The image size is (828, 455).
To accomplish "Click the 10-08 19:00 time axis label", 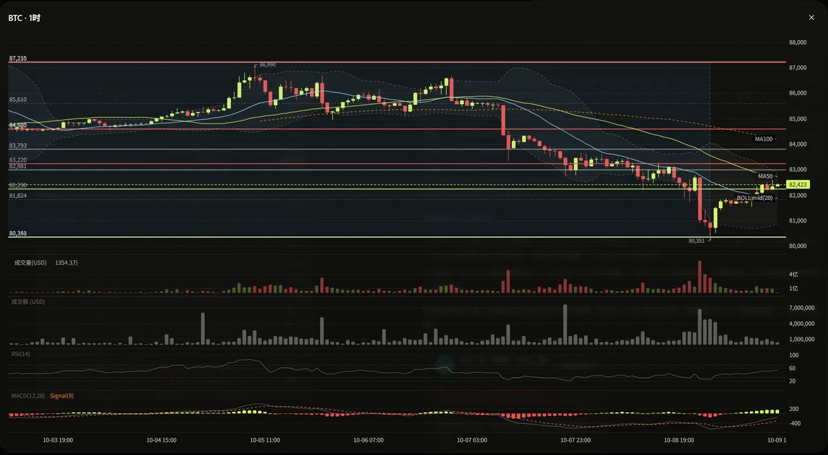I will click(679, 440).
